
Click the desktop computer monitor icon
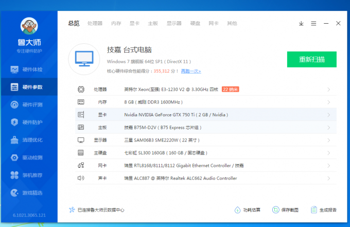84,59
